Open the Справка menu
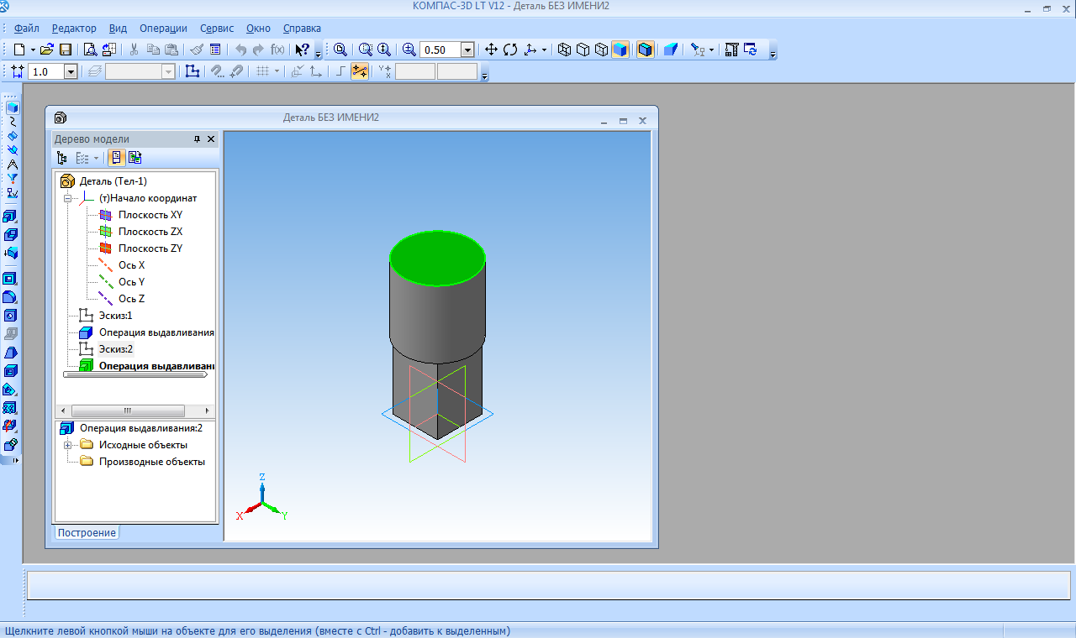This screenshot has width=1076, height=638. pos(302,28)
